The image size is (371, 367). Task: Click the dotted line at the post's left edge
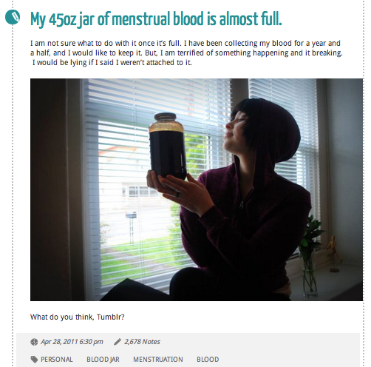[13, 198]
